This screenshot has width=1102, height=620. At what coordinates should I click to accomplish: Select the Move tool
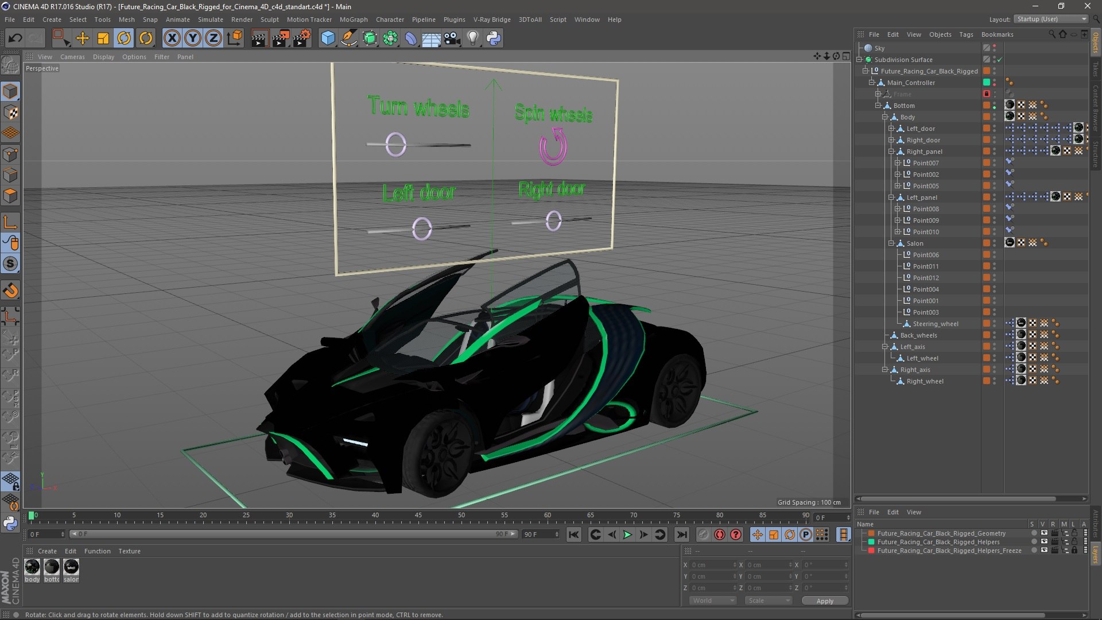click(x=83, y=38)
